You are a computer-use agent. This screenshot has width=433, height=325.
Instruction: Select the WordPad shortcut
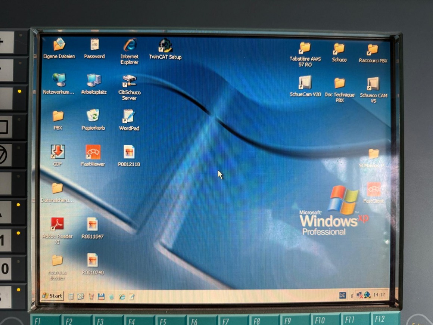(129, 117)
